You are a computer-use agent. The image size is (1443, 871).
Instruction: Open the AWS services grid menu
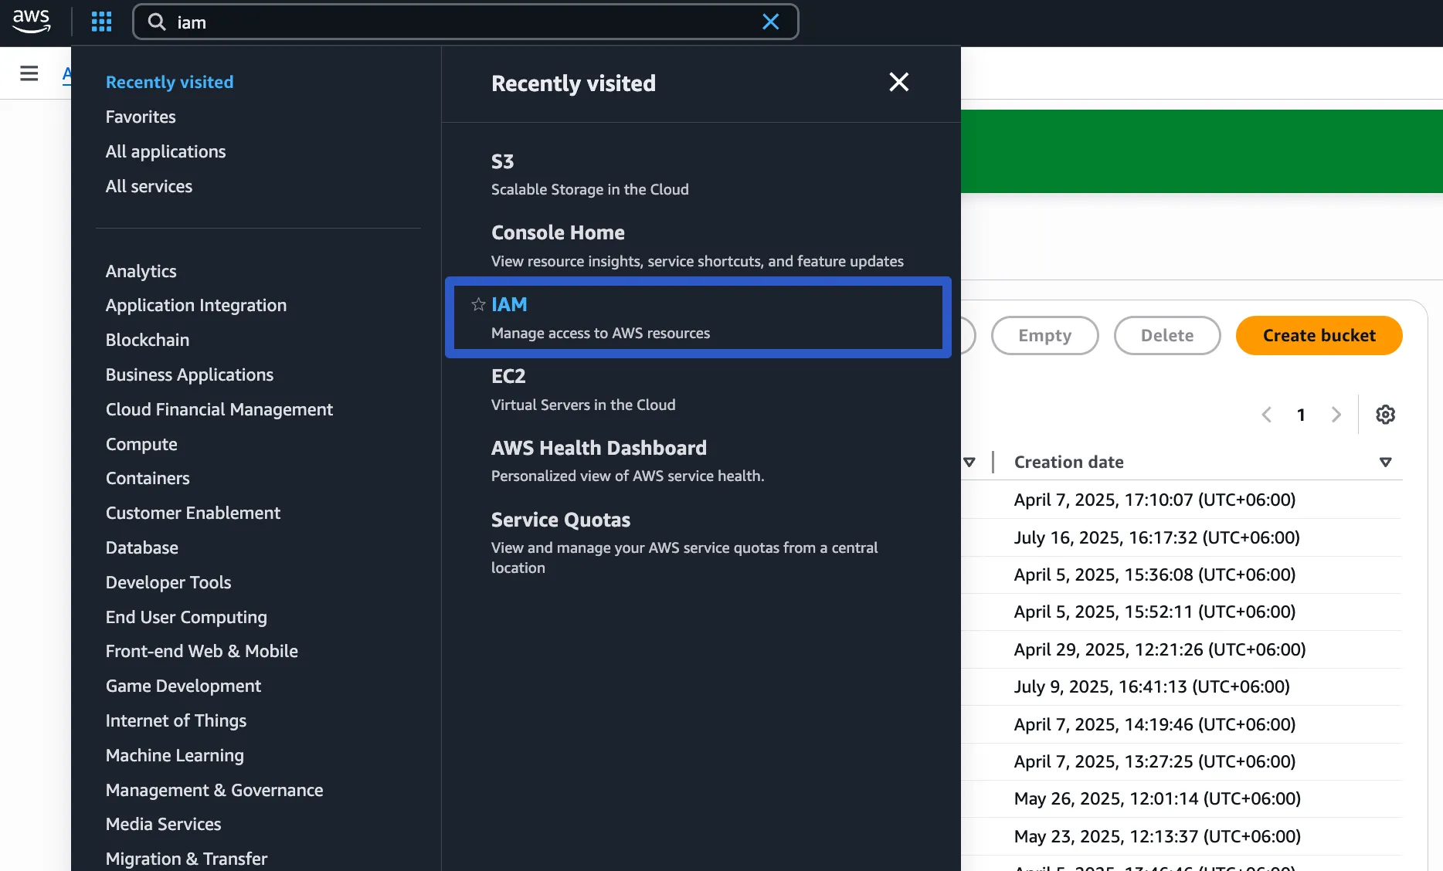(101, 21)
